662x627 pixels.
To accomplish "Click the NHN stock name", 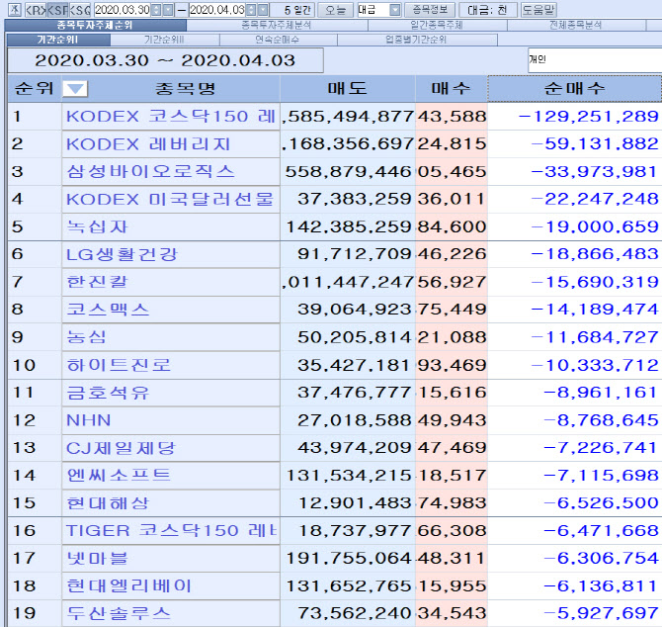I will tap(89, 420).
